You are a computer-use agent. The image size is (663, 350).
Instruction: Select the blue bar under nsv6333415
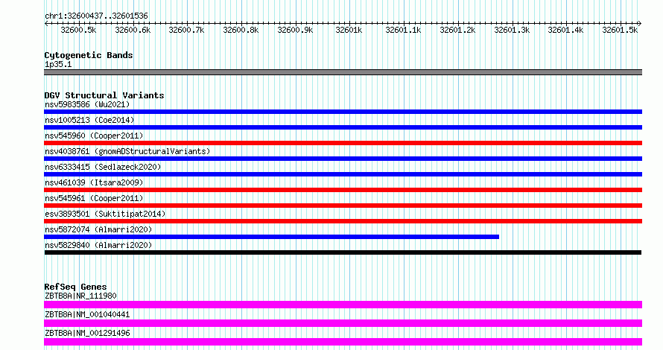[x=343, y=174]
